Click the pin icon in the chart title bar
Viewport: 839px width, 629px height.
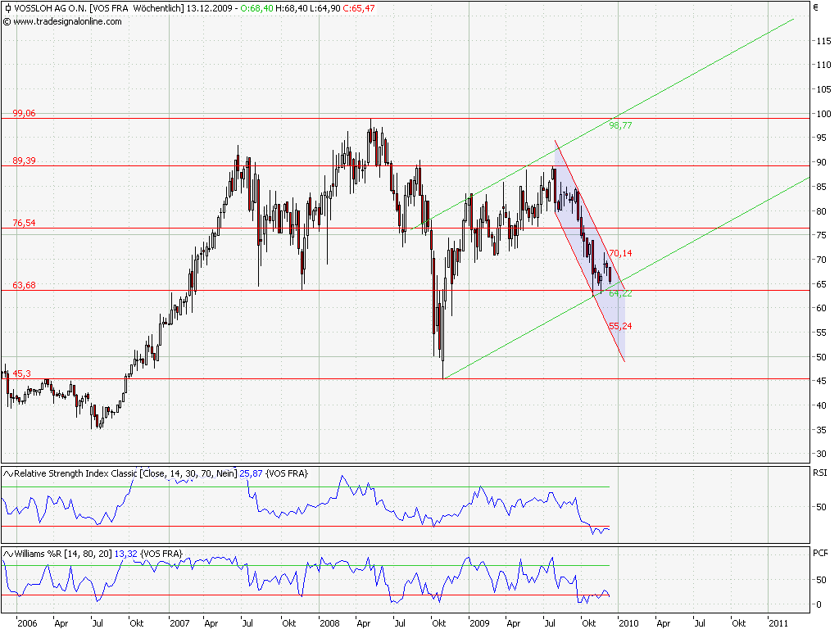point(7,8)
